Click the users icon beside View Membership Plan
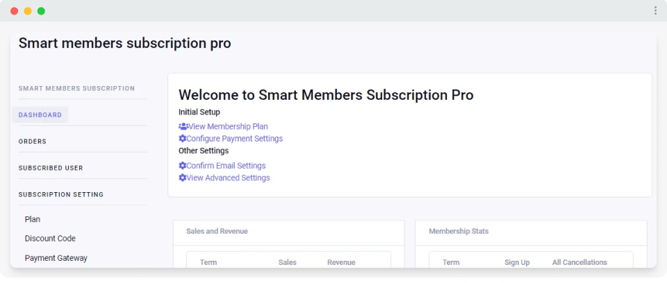 click(x=183, y=126)
